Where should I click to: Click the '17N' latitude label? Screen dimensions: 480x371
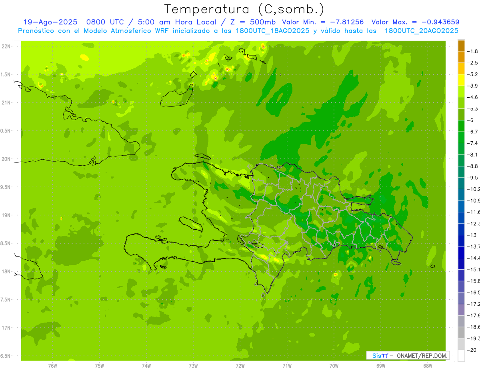6,328
